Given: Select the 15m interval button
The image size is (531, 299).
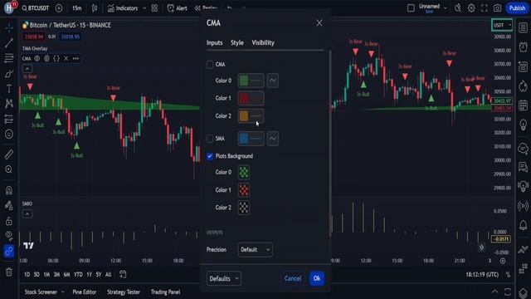Looking at the screenshot, I should click(x=77, y=8).
